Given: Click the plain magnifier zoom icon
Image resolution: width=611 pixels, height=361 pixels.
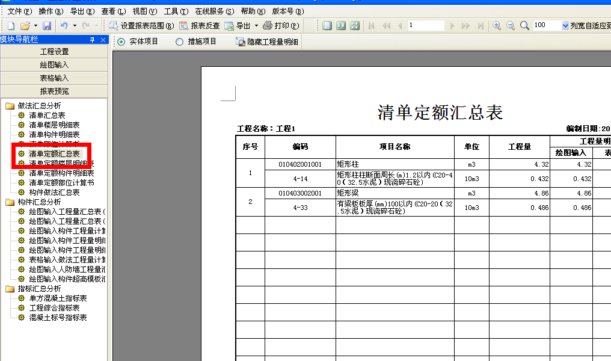Looking at the screenshot, I should pyautogui.click(x=524, y=26).
